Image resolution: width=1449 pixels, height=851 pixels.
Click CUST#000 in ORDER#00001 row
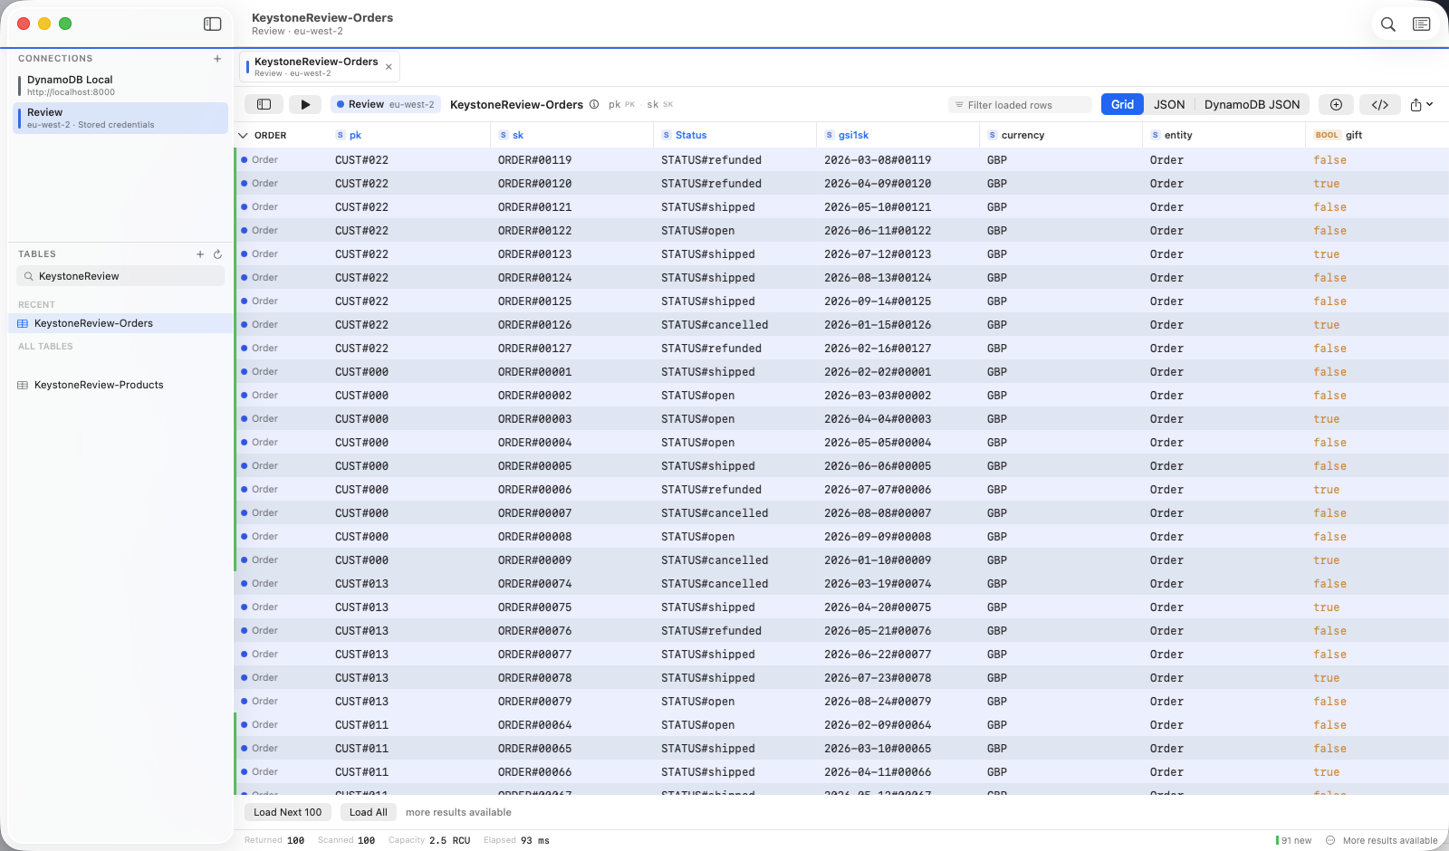(x=361, y=372)
